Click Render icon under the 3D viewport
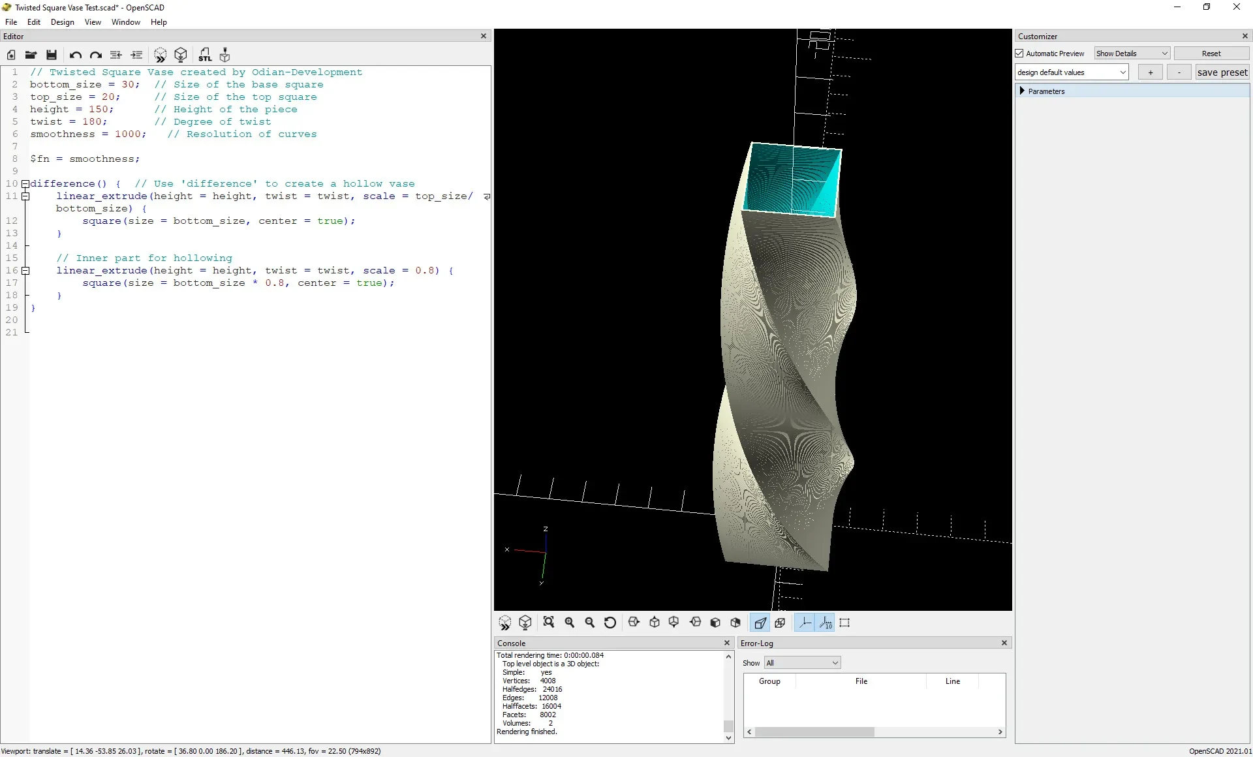 525,623
